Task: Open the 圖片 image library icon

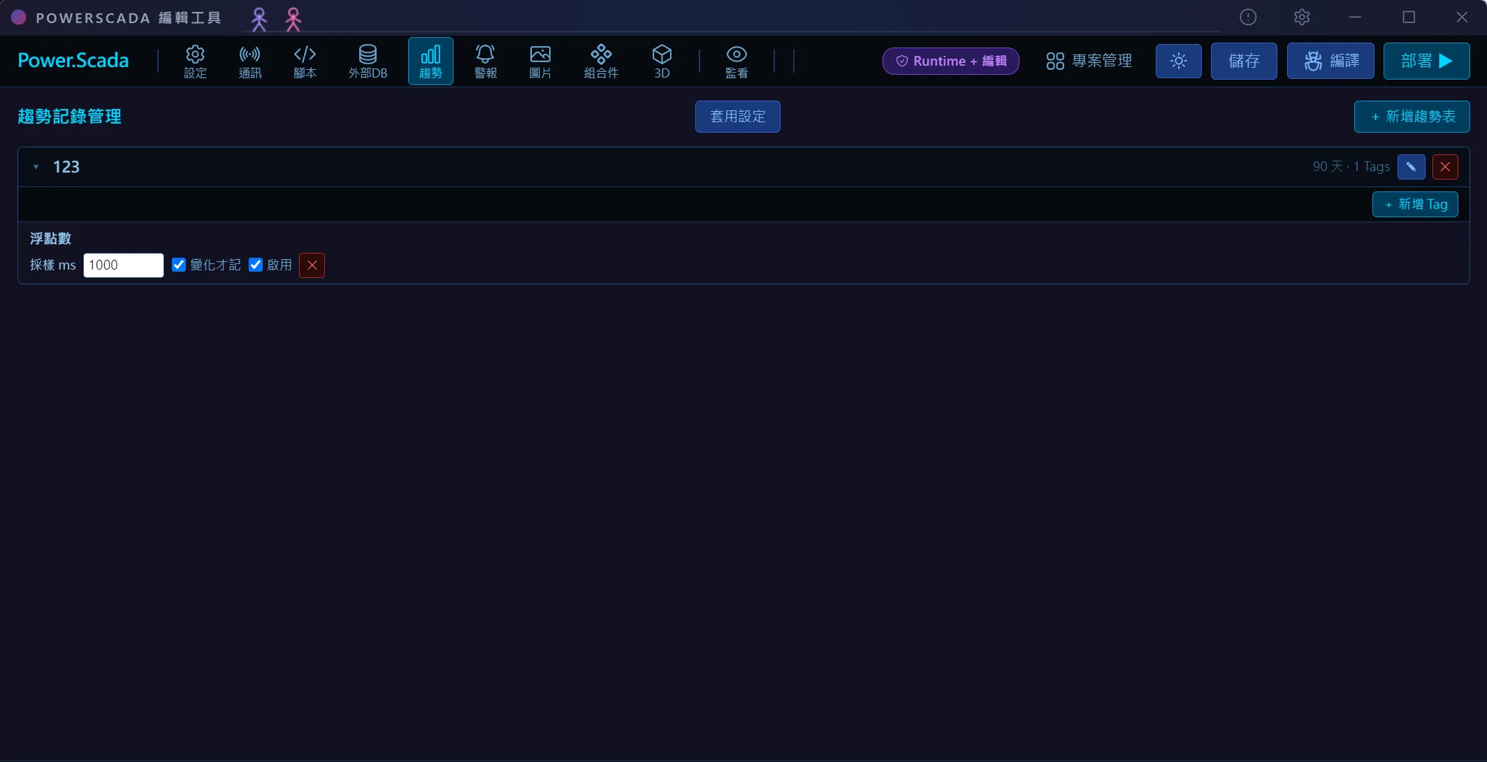Action: tap(540, 61)
